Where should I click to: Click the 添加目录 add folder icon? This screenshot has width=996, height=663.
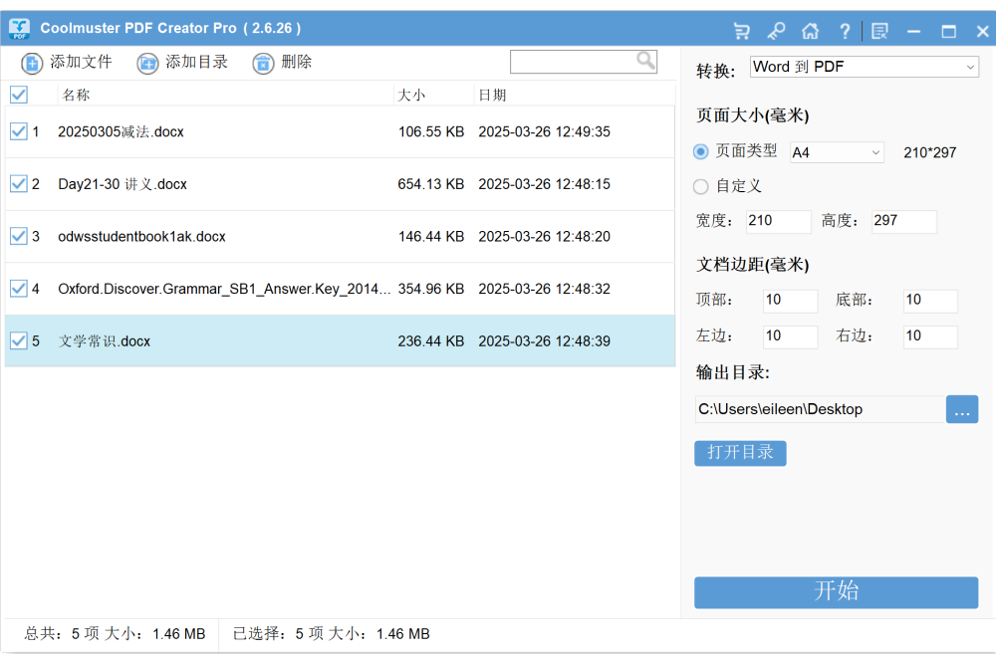[147, 64]
